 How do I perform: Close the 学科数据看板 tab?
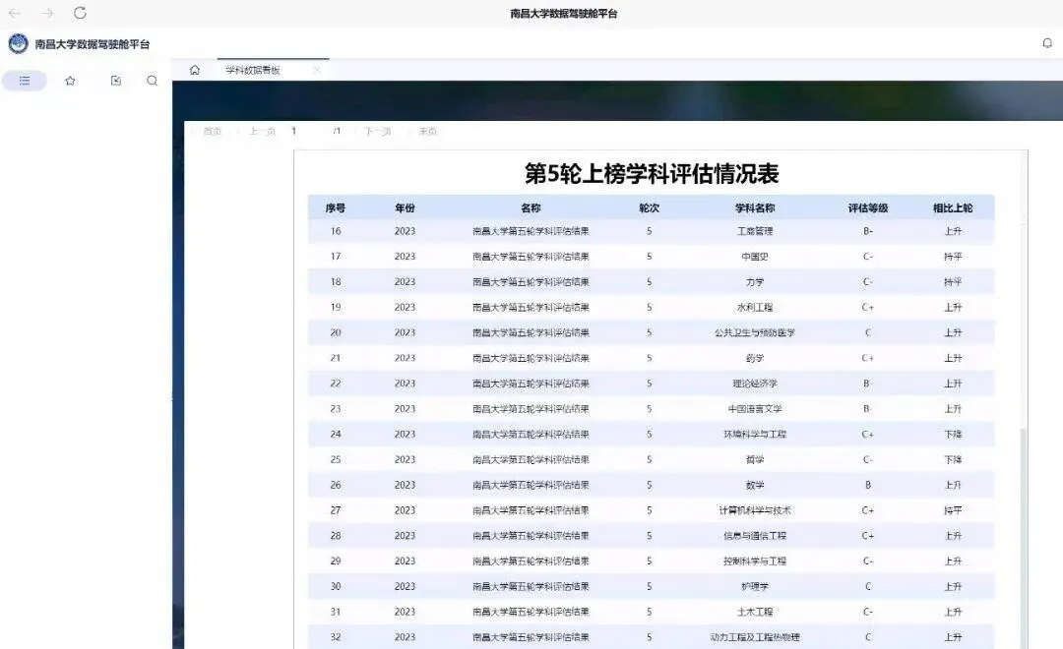pos(317,70)
